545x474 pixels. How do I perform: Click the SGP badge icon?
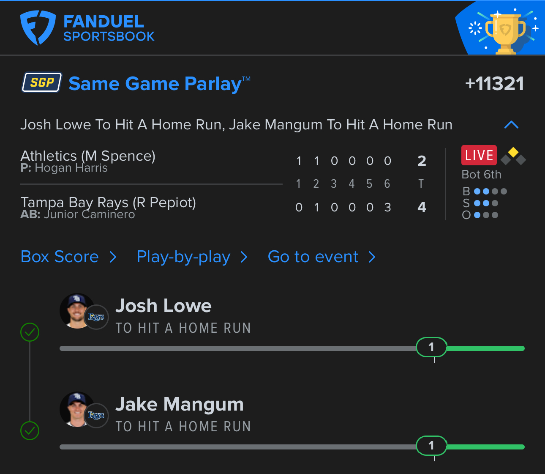coord(42,82)
